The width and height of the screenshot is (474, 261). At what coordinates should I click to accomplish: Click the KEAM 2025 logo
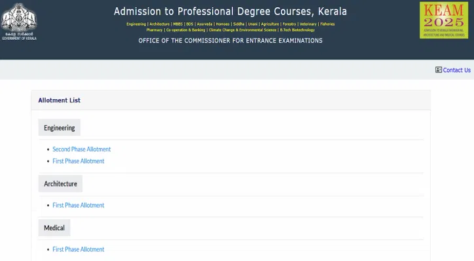coord(443,20)
